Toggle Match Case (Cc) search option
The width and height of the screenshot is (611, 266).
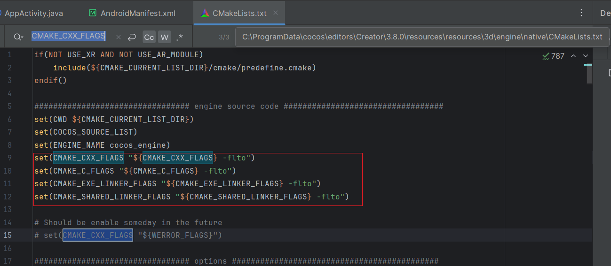click(149, 37)
